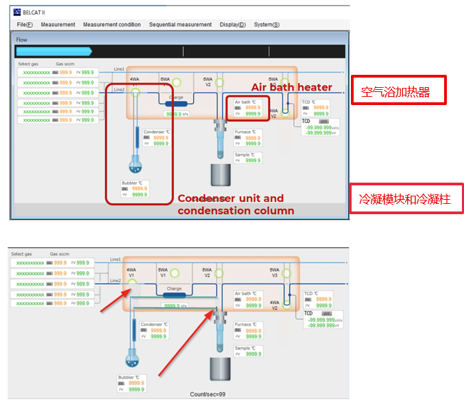Click the Bubbler SV value in bottom diagram
The image size is (464, 403).
136,383
